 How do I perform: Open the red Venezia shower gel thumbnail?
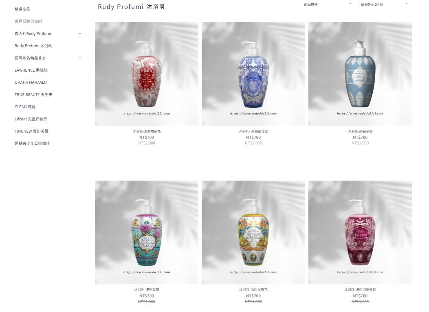(x=147, y=74)
